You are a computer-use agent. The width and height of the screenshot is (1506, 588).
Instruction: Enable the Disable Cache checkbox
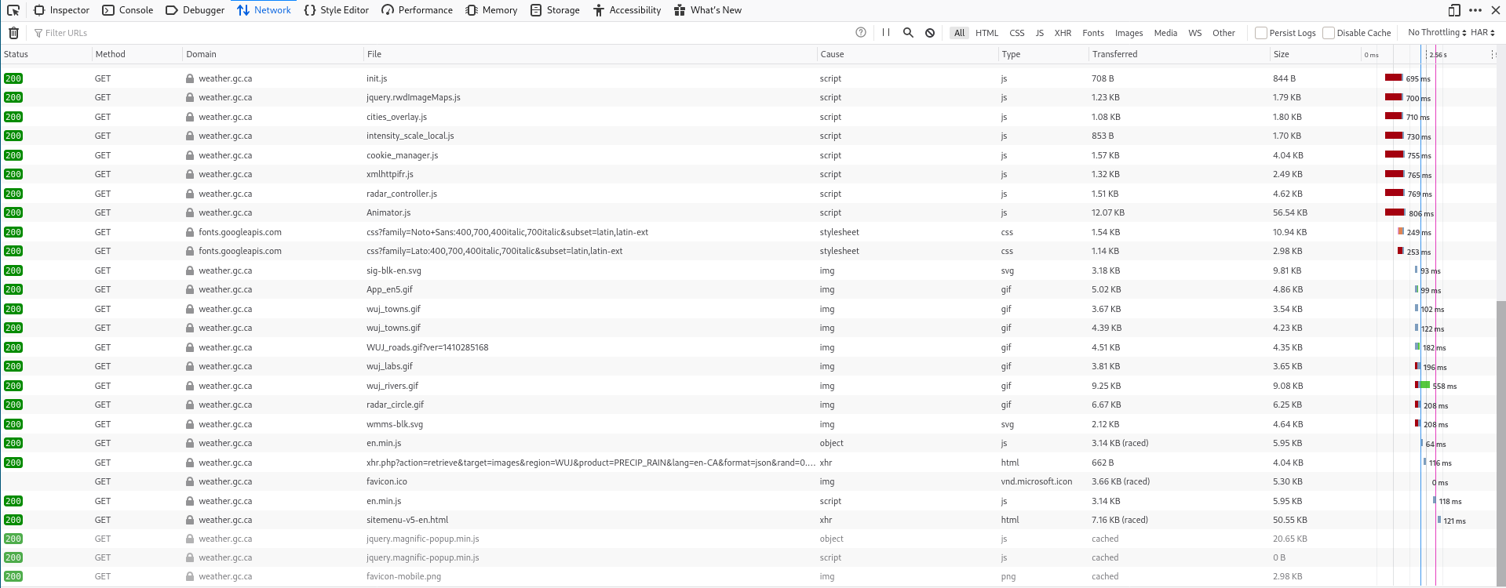pyautogui.click(x=1329, y=33)
